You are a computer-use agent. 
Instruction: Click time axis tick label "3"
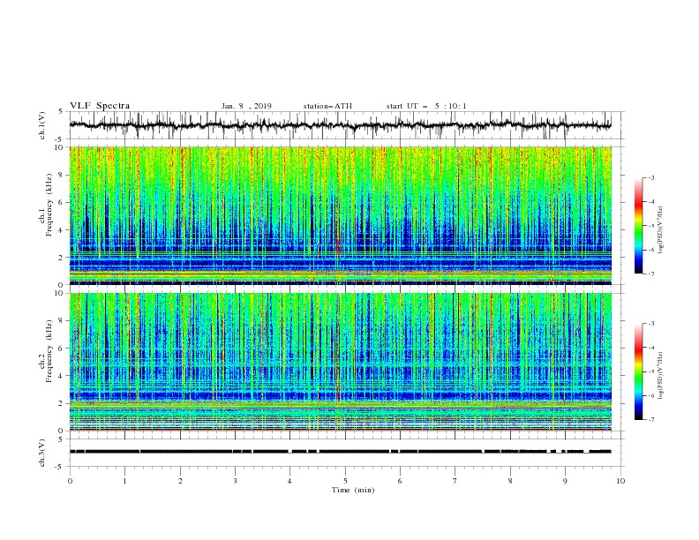click(235, 481)
